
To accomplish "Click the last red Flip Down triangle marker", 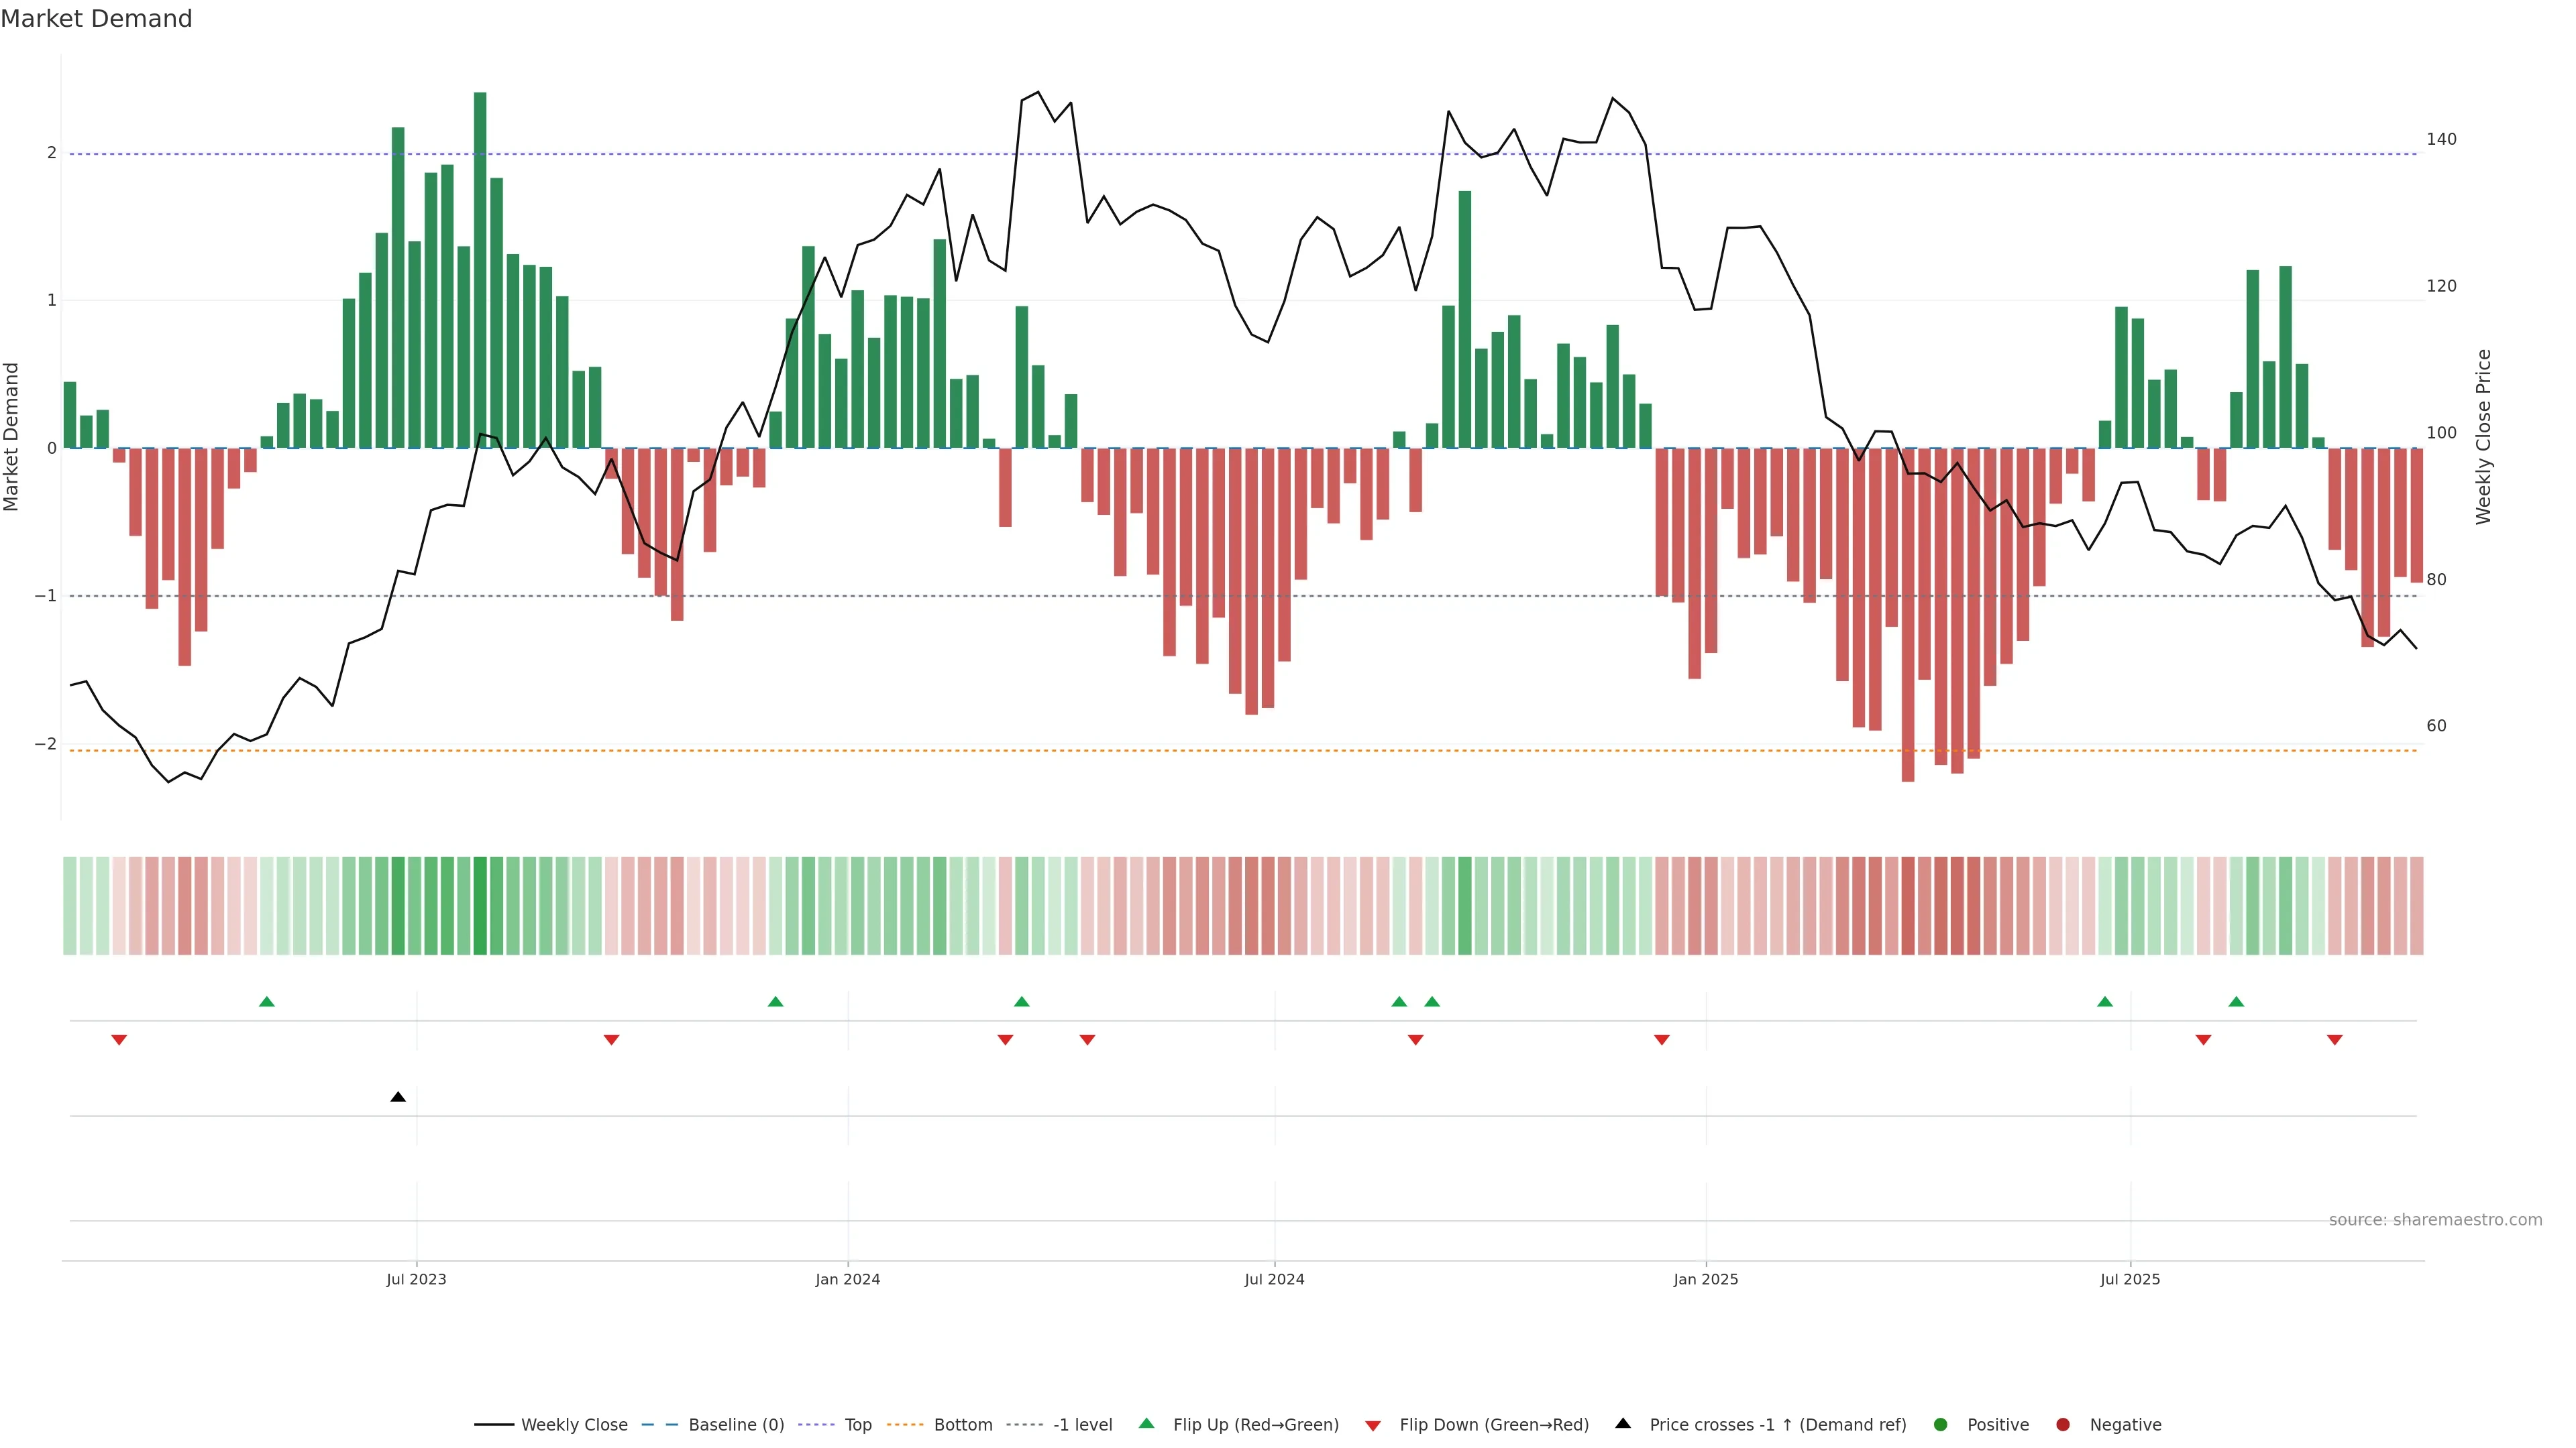I will coord(2334,1040).
